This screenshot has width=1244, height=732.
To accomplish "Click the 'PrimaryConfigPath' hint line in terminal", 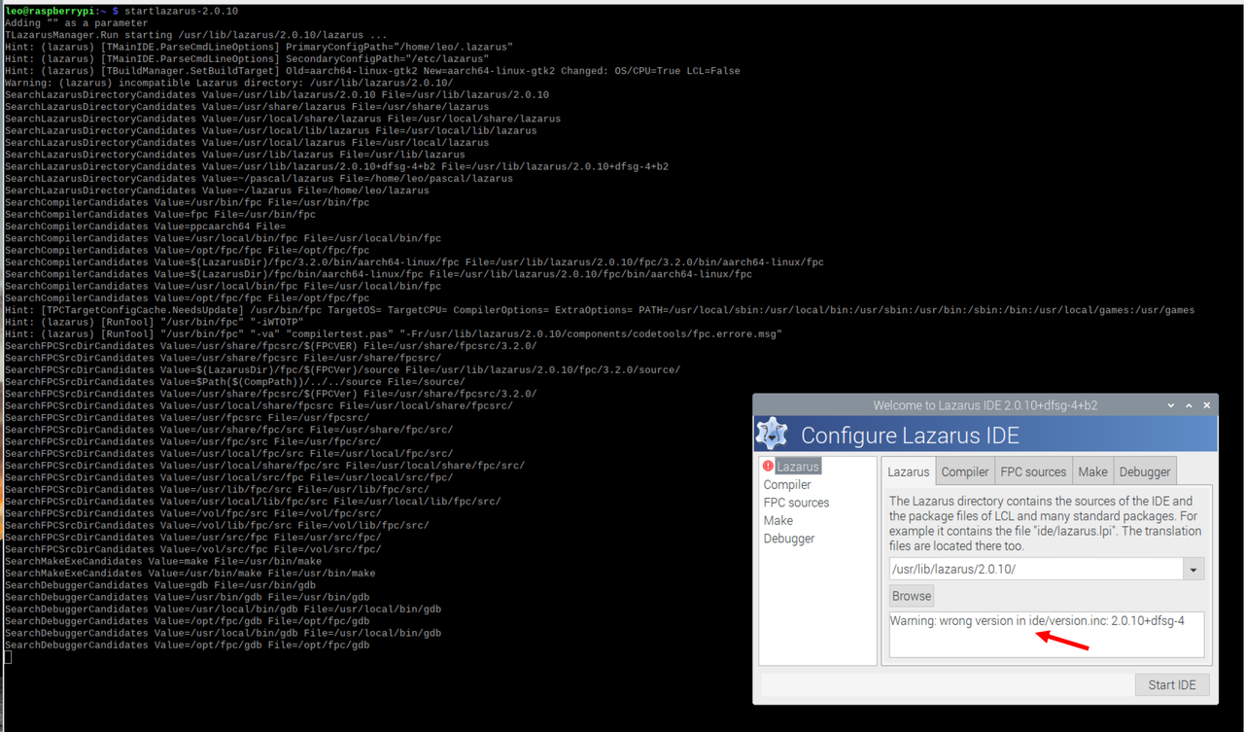I will click(259, 47).
